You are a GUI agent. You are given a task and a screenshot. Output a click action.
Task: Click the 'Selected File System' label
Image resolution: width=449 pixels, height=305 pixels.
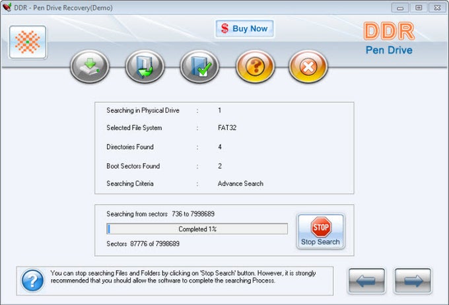134,127
